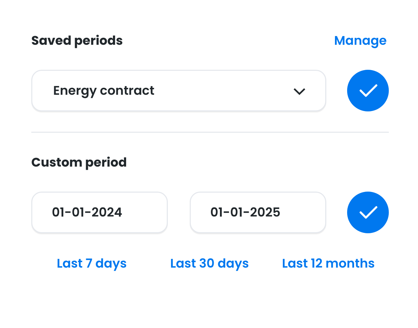Click the end date field showing 01-01-2025
The height and width of the screenshot is (328, 418).
(x=258, y=212)
